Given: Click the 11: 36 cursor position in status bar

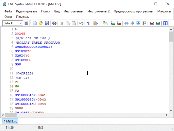Looking at the screenshot, I should [x=10, y=128].
